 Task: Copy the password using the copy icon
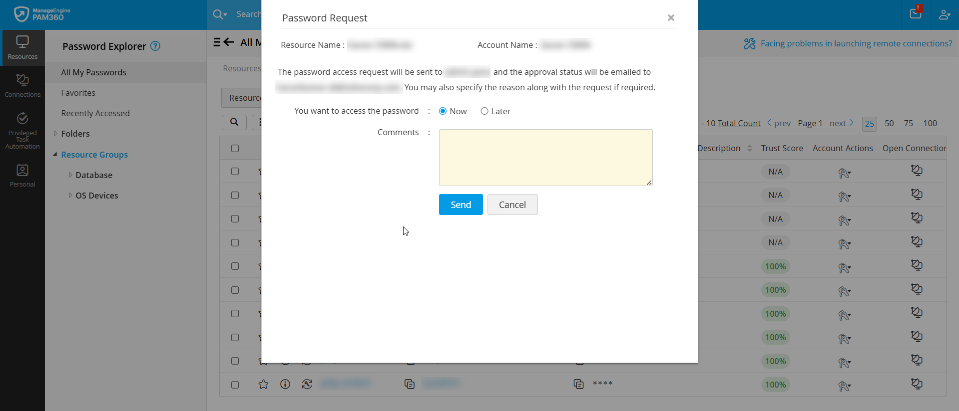579,384
